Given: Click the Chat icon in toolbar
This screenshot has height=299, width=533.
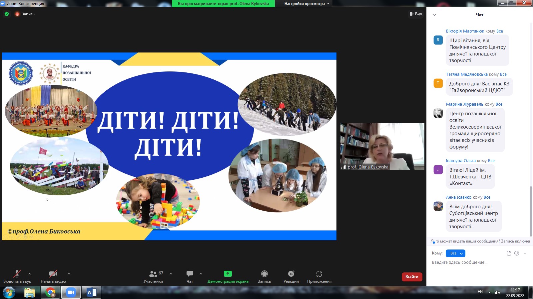Looking at the screenshot, I should point(190,274).
